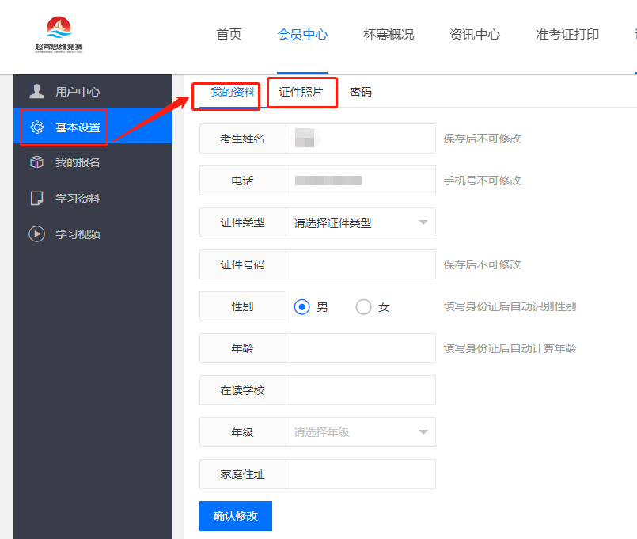The height and width of the screenshot is (539, 637).
Task: Open 用户中心 in the sidebar
Action: [93, 92]
